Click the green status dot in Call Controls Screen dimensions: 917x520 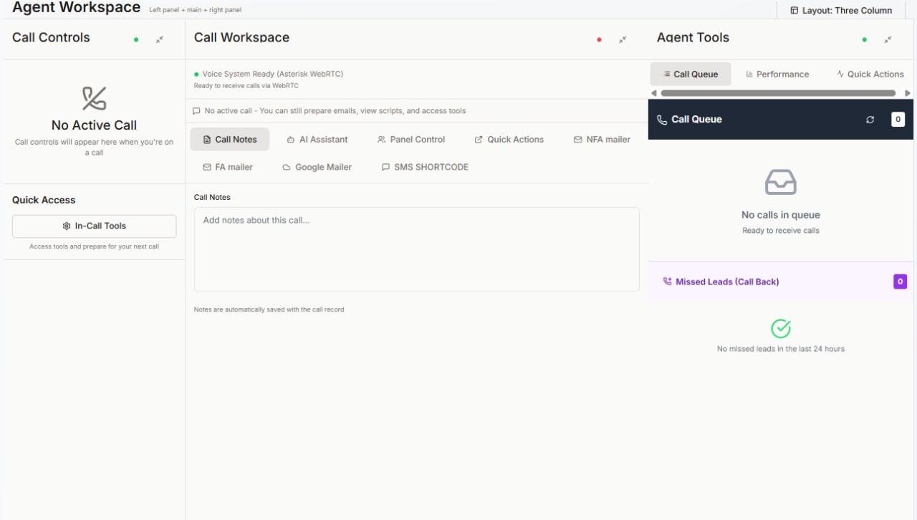click(136, 39)
